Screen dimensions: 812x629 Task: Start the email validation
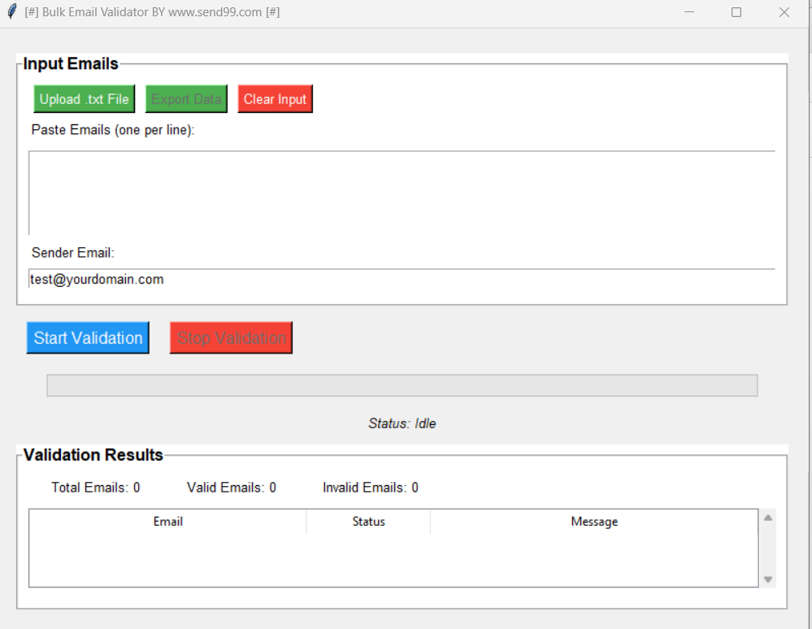click(x=88, y=338)
